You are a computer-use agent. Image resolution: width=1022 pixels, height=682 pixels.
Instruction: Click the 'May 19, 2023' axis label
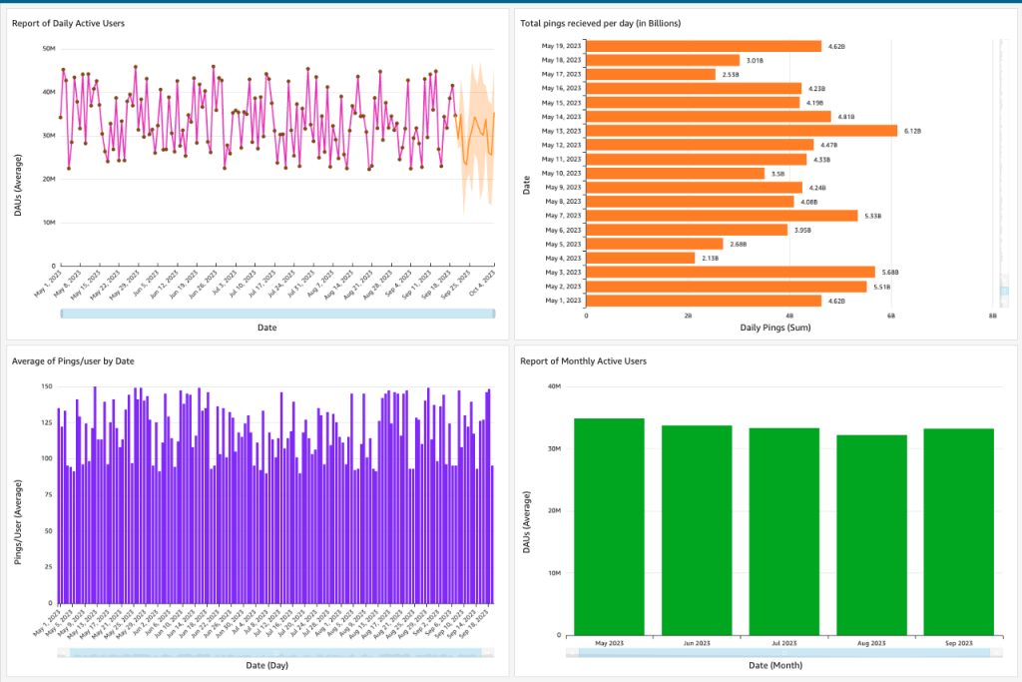561,46
